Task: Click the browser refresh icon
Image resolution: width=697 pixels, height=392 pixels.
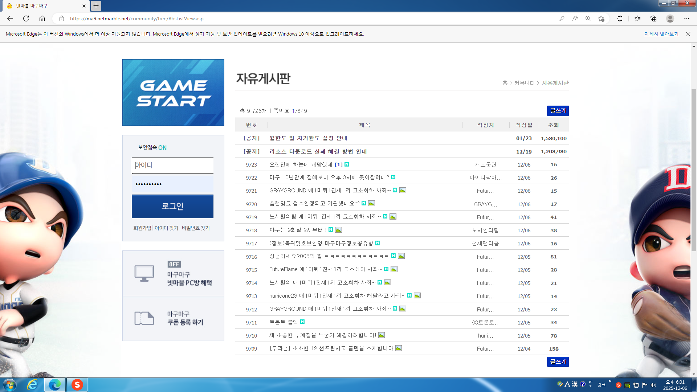Action: [26, 19]
